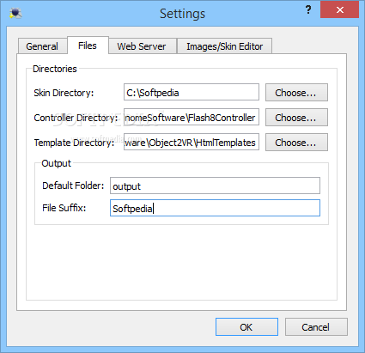This screenshot has height=353, width=365.
Task: Choose a new Skin Directory
Action: pos(296,93)
